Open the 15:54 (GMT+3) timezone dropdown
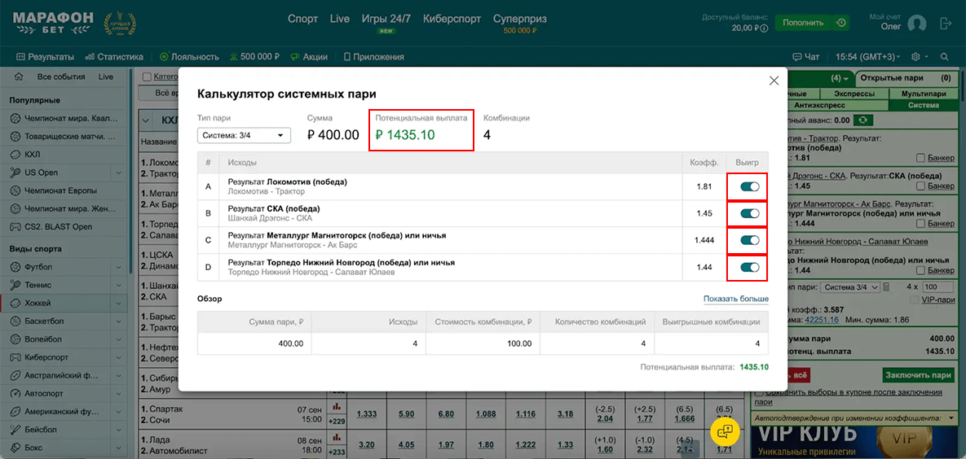Viewport: 966px width, 459px height. coord(867,57)
